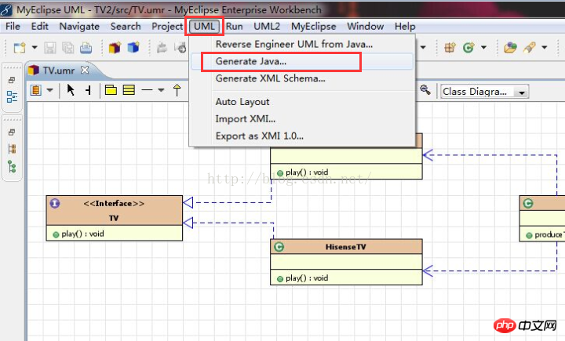Open the Navigate menu

point(79,27)
